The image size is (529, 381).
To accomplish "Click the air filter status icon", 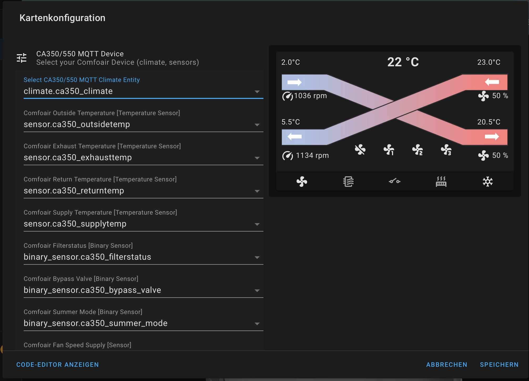I will tap(348, 182).
